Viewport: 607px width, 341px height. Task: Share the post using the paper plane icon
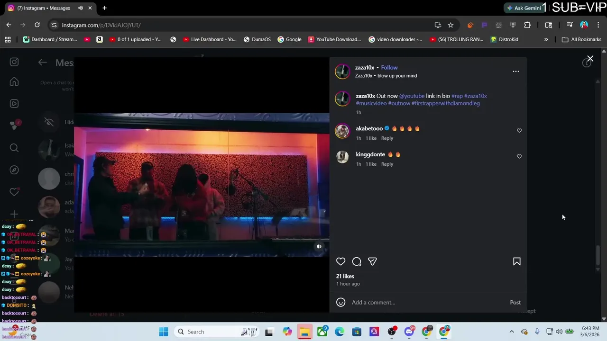[372, 261]
